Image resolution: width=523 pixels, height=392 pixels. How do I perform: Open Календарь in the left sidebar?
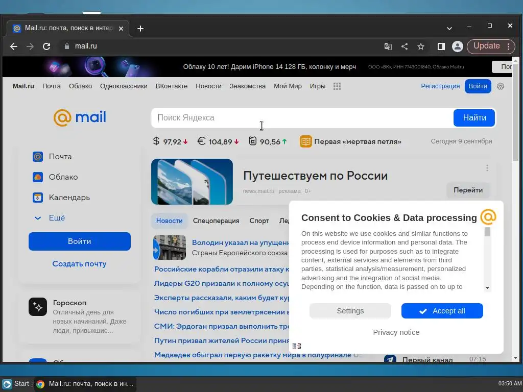coord(61,198)
